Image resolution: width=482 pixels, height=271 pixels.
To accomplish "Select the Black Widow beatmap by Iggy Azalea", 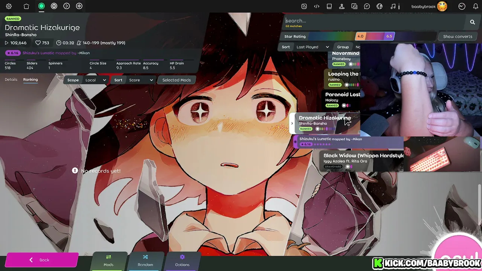I will tap(361, 161).
